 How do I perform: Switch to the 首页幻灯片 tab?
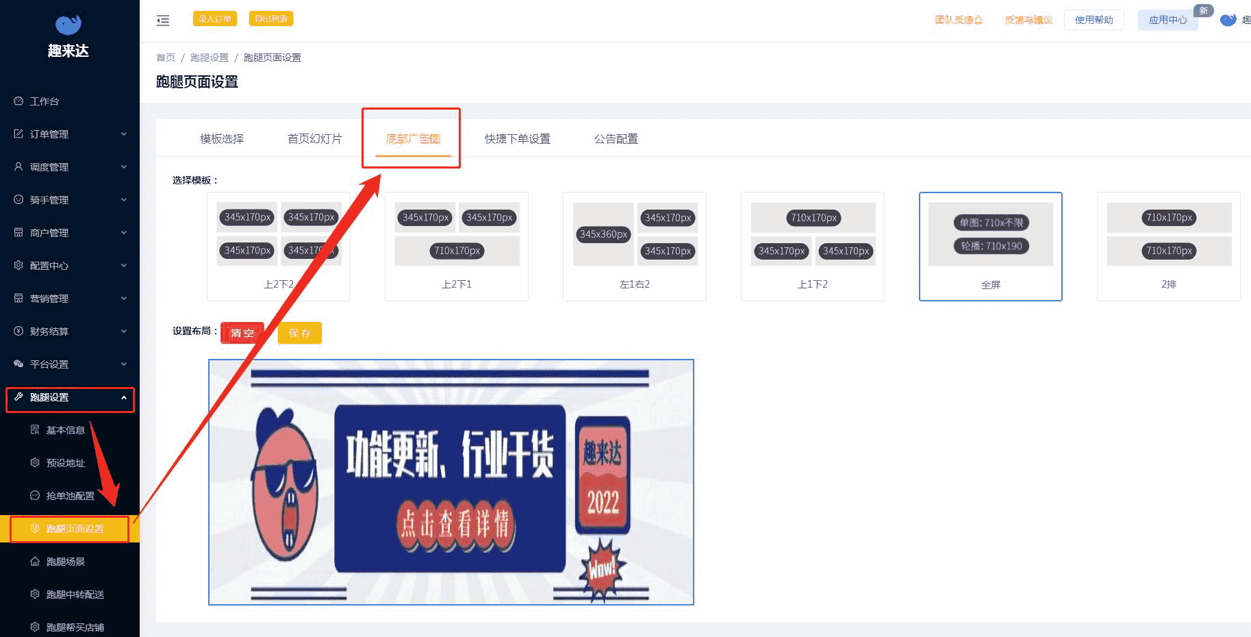(315, 139)
